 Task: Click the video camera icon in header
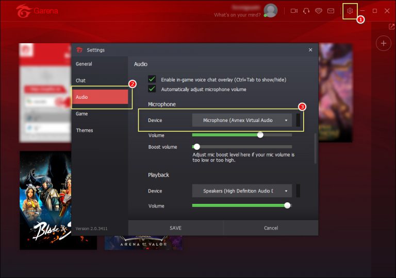click(294, 11)
